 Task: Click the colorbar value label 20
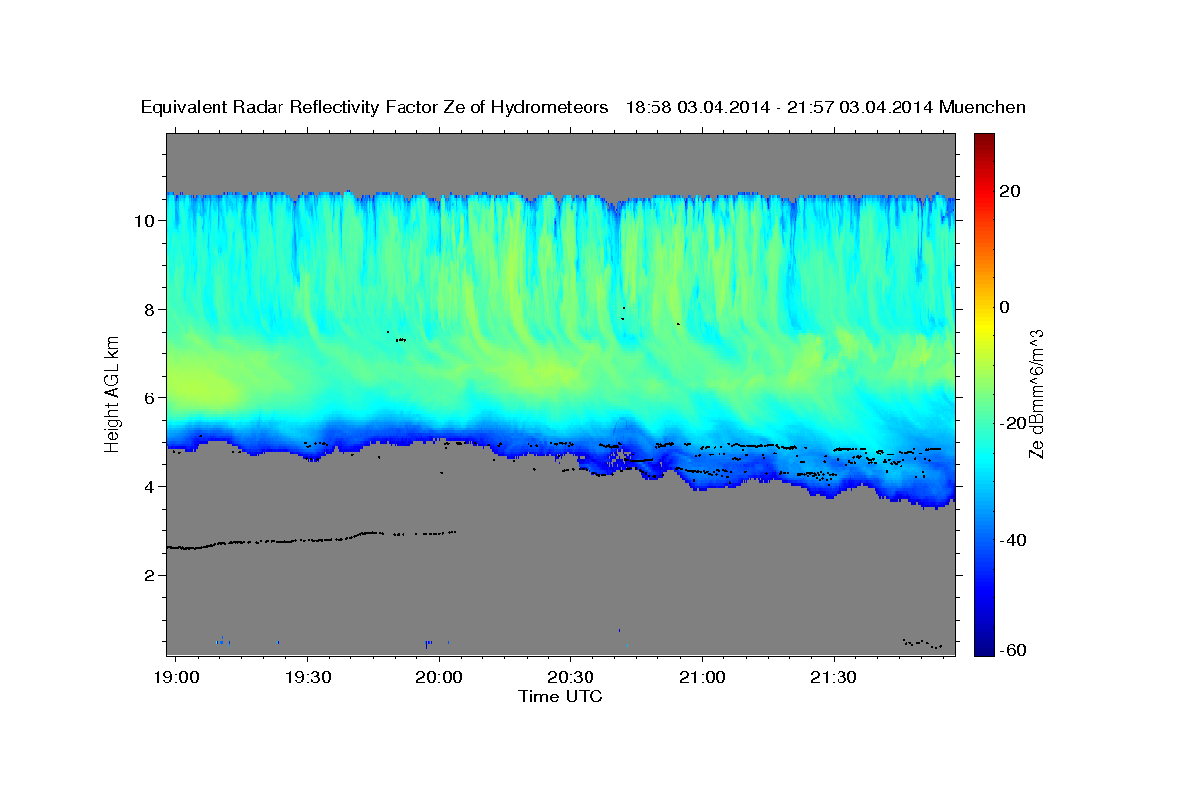click(1010, 191)
